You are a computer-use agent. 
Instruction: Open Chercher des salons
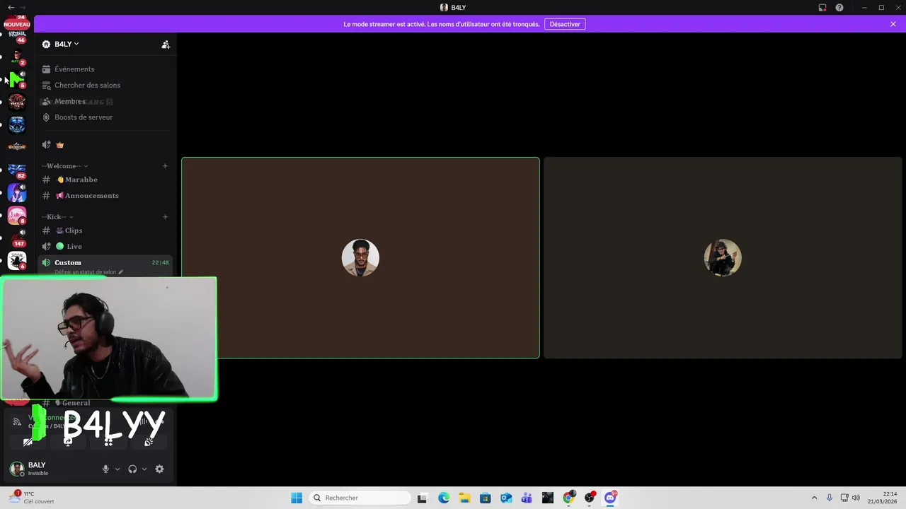click(106, 86)
